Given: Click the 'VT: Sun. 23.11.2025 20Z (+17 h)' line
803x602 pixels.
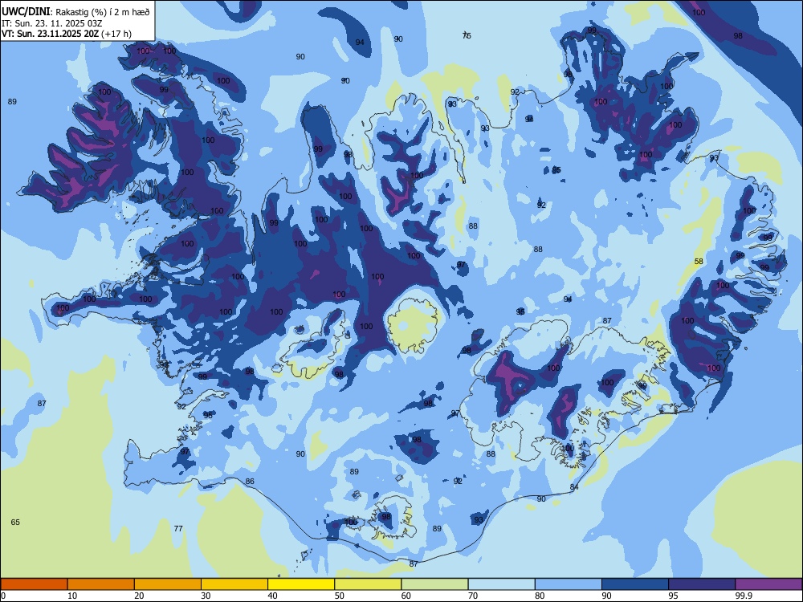Looking at the screenshot, I should click(67, 34).
